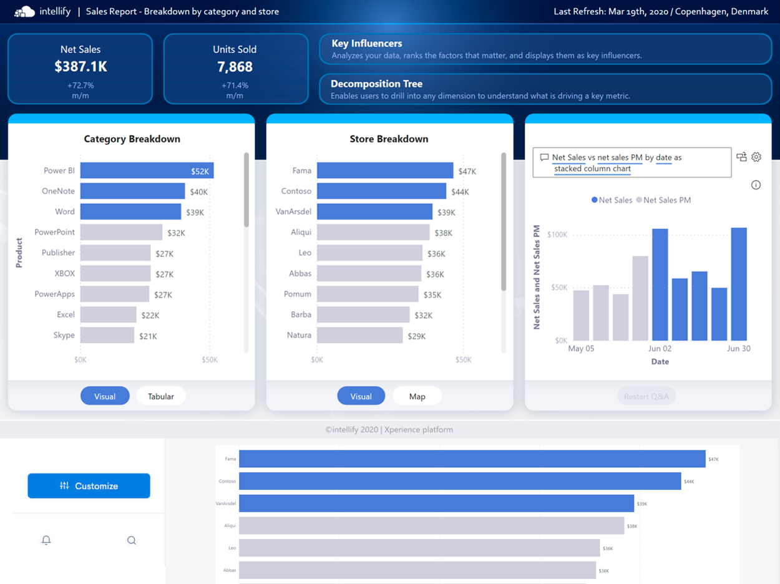Image resolution: width=780 pixels, height=584 pixels.
Task: Select the Leo bar in Store Breakdown card
Action: point(370,253)
